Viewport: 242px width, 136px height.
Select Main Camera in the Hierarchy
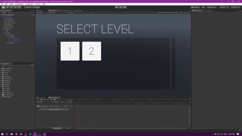click(x=8, y=21)
